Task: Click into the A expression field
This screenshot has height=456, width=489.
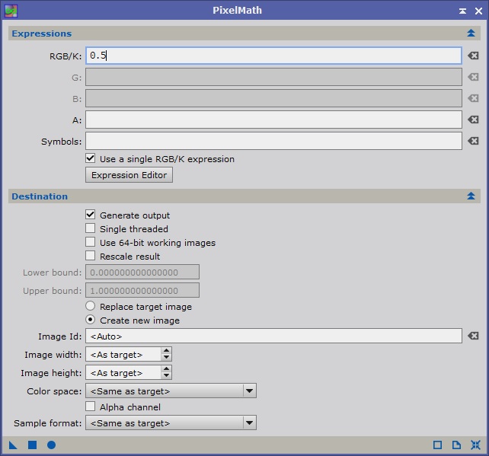Action: point(273,120)
